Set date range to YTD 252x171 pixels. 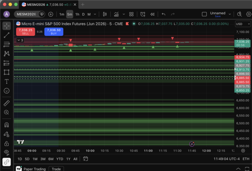(x=59, y=159)
